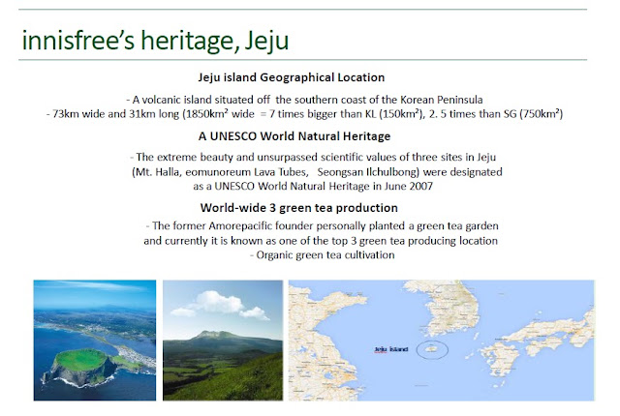Select the aerial Seongsan Ilchulbong crater photo
This screenshot has width=620, height=416.
(95, 341)
